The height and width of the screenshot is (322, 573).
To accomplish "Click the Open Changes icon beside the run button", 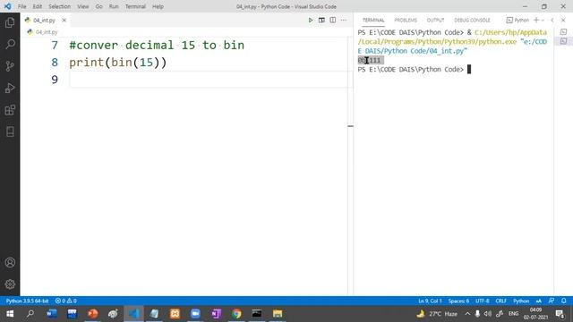I will click(x=321, y=20).
